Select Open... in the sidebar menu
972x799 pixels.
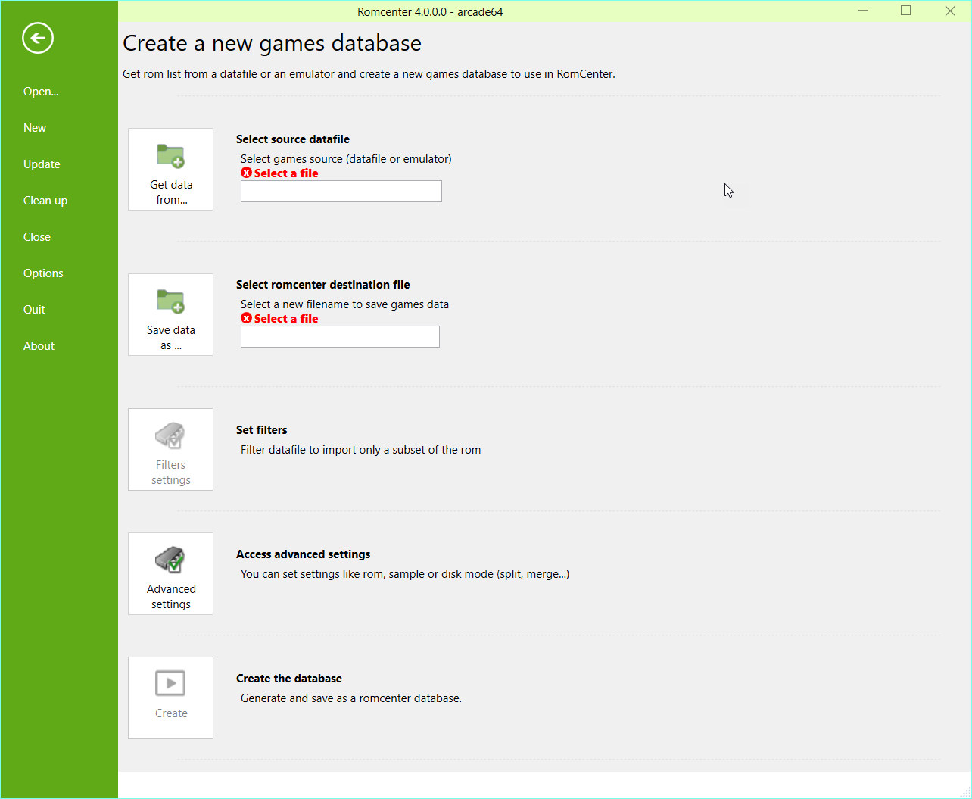41,92
